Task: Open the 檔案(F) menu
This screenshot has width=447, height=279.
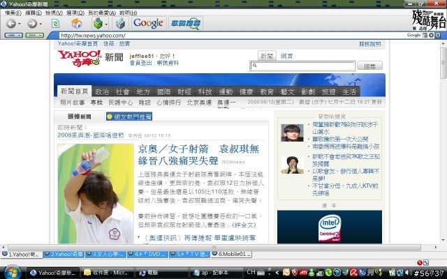Action: (x=13, y=13)
